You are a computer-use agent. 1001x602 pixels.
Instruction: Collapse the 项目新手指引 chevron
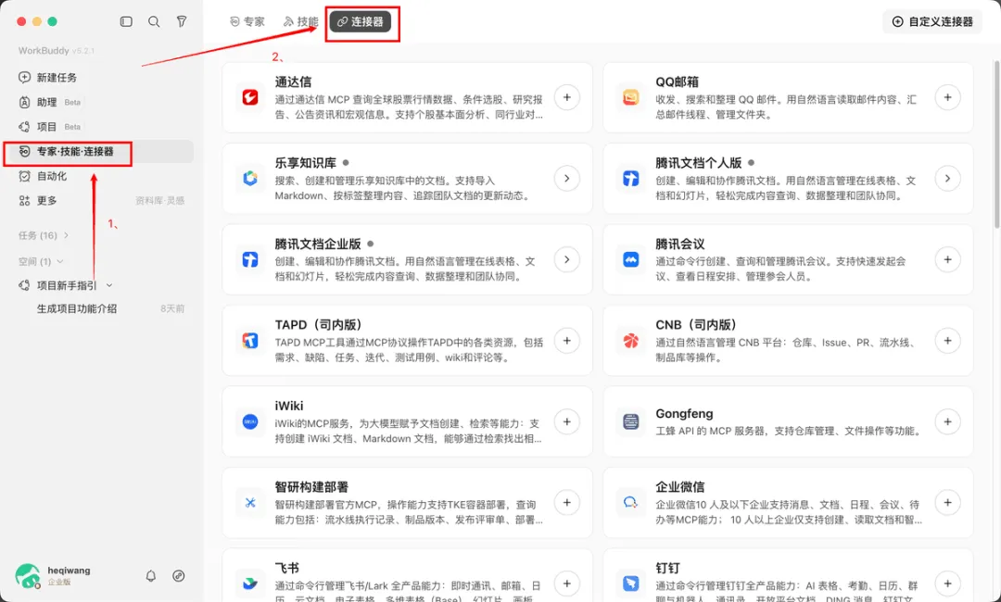(109, 285)
